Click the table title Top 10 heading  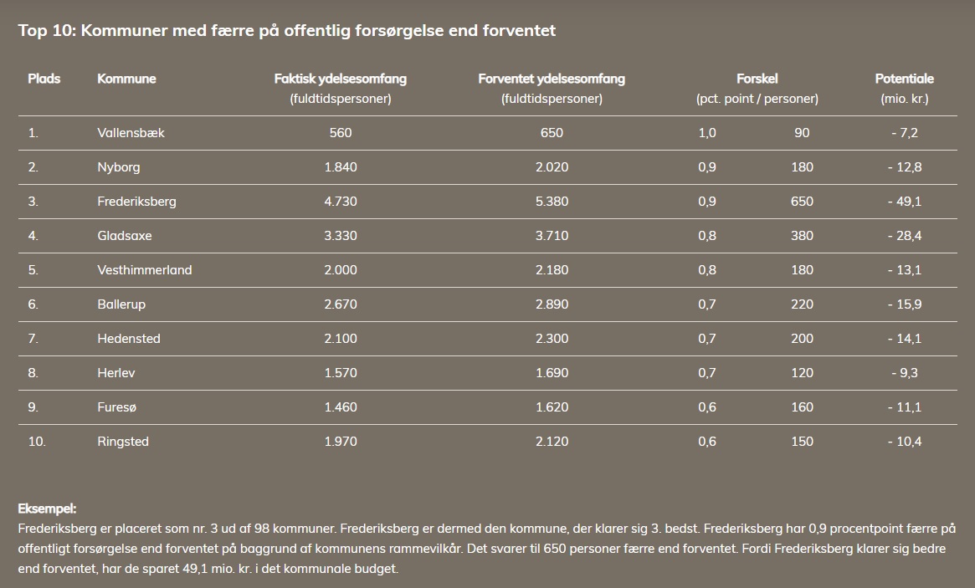click(x=287, y=30)
